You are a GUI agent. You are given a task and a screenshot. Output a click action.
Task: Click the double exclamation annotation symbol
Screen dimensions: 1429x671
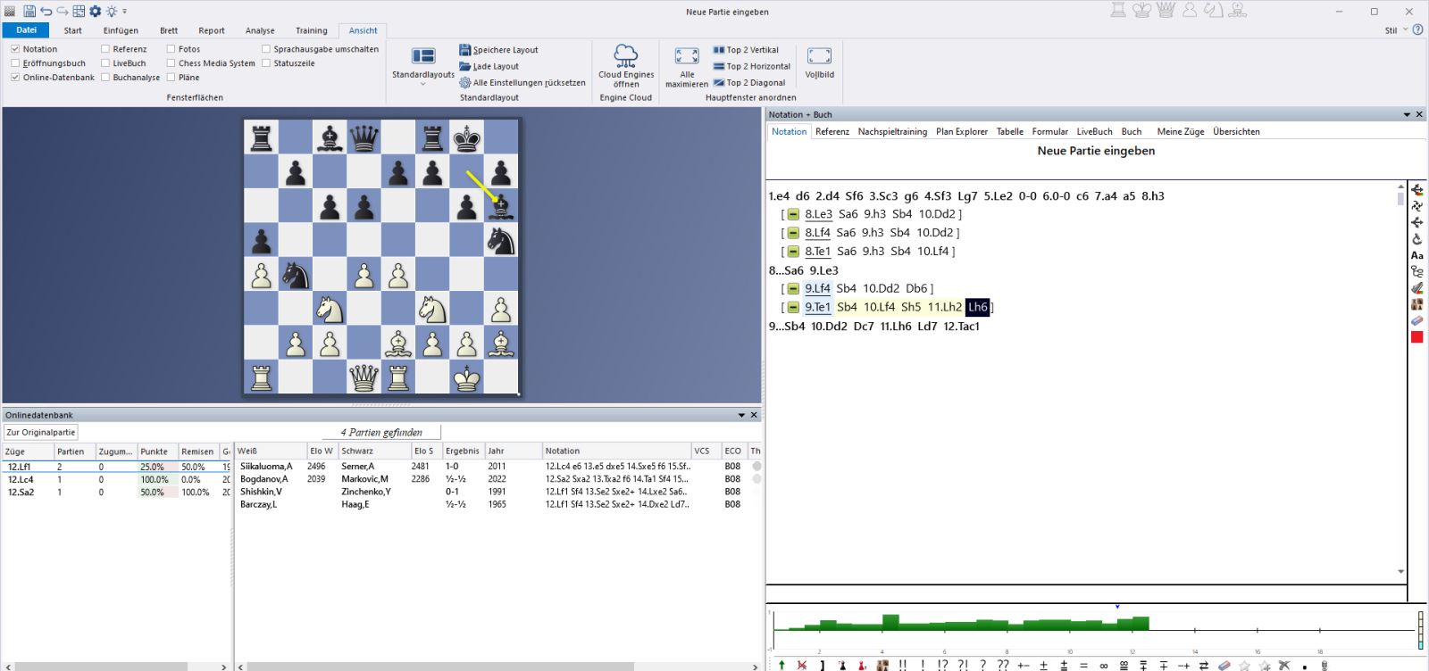coord(903,666)
